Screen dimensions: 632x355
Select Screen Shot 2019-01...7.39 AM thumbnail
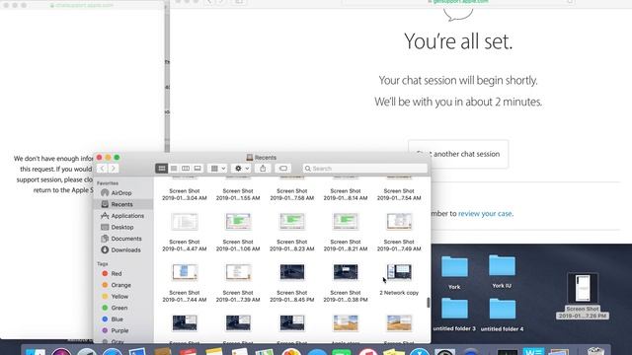[238, 272]
